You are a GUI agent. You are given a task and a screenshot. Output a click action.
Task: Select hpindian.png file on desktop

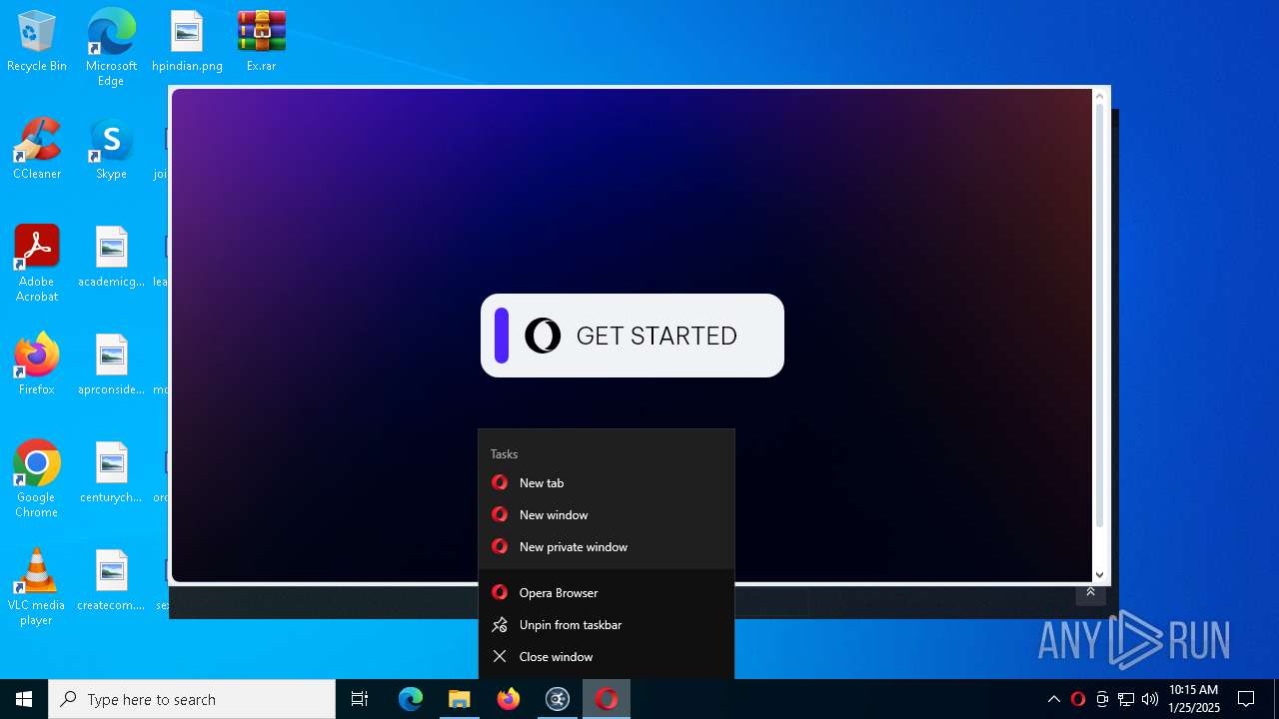(x=187, y=42)
